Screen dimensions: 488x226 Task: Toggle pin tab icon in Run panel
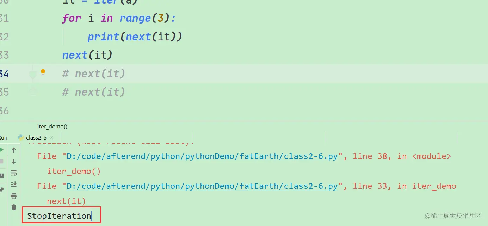(1, 190)
